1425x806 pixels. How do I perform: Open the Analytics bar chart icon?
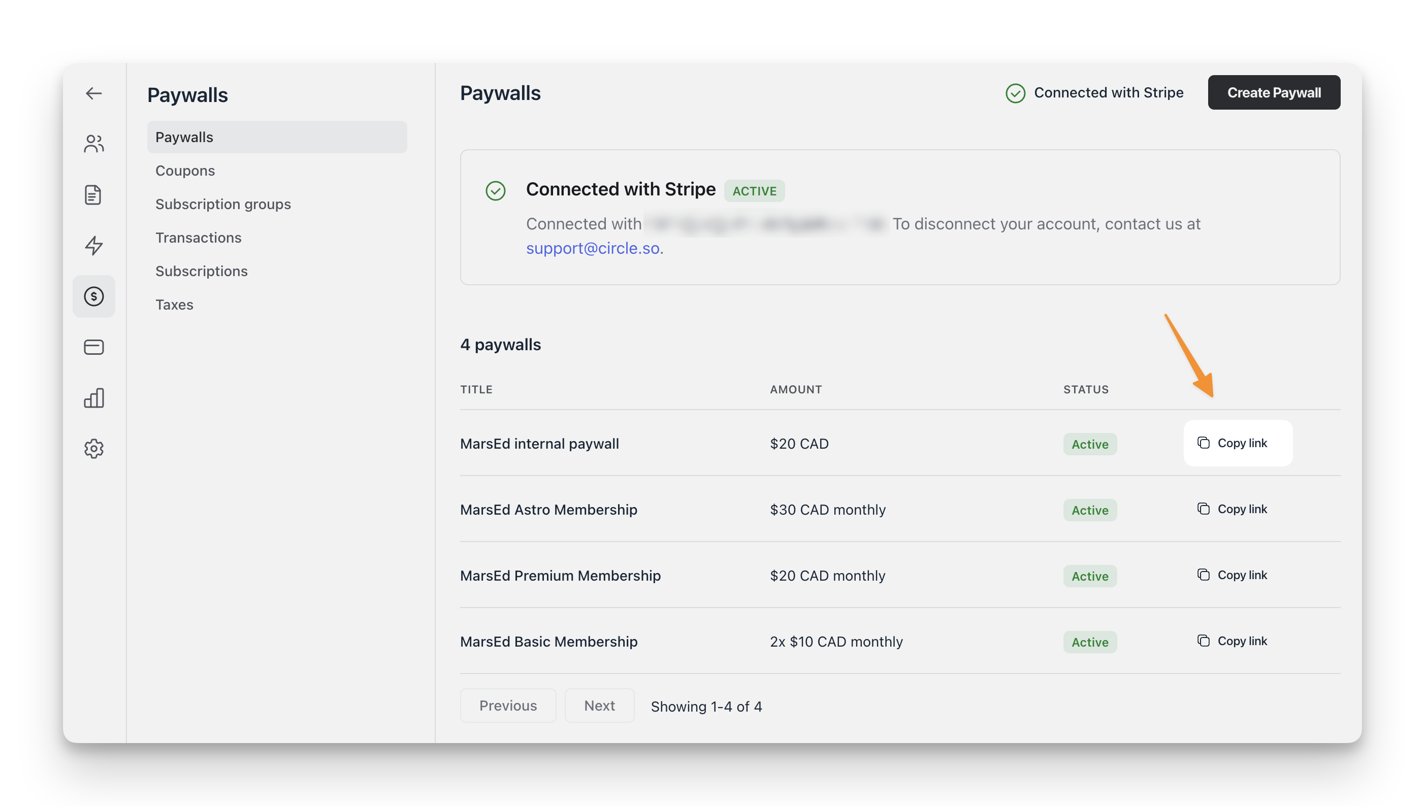93,398
